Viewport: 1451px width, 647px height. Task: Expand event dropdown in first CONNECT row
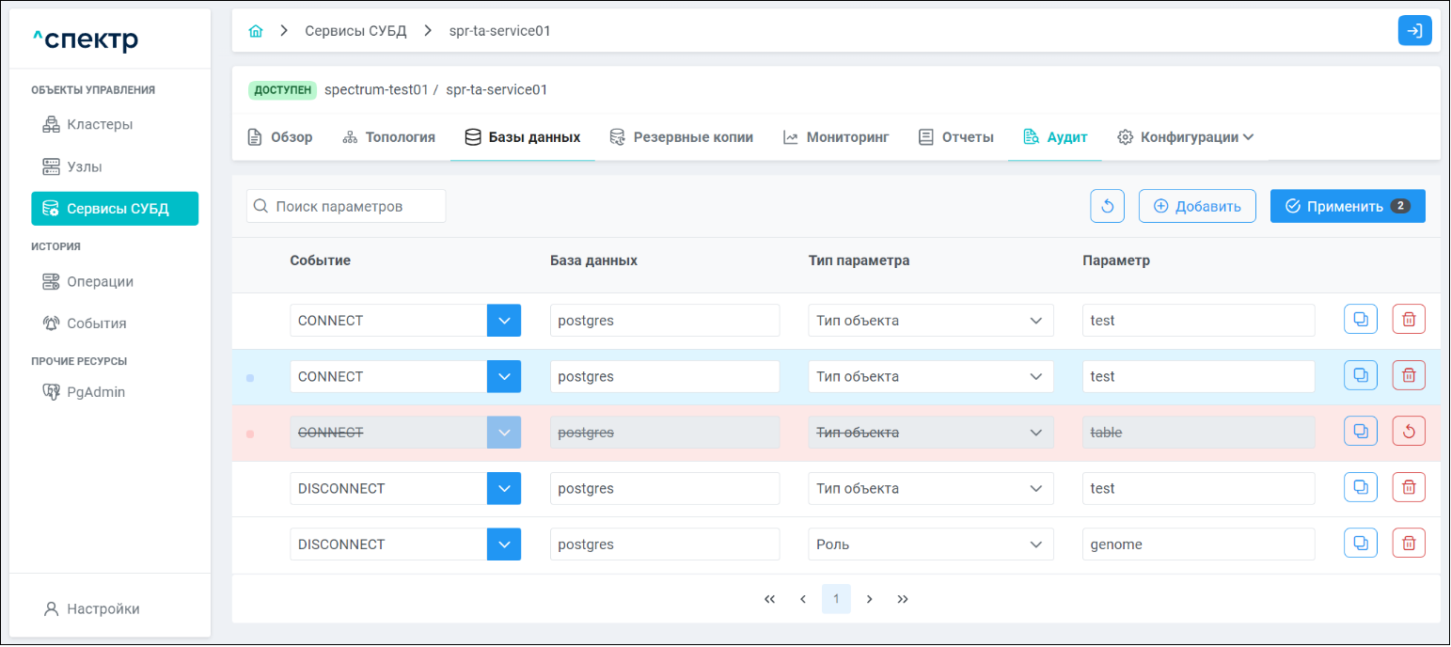pyautogui.click(x=504, y=321)
